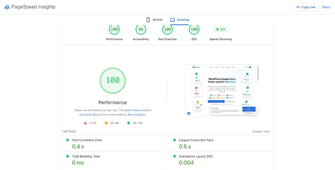Click green dot beside Cumulative Layout Shift
This screenshot has height=170, width=335.
(175, 156)
